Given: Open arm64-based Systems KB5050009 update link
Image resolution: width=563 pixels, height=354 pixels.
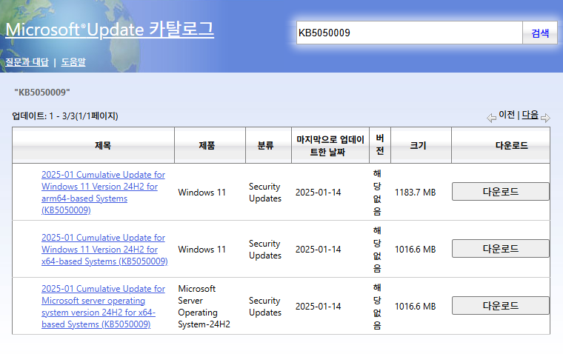Looking at the screenshot, I should [103, 193].
